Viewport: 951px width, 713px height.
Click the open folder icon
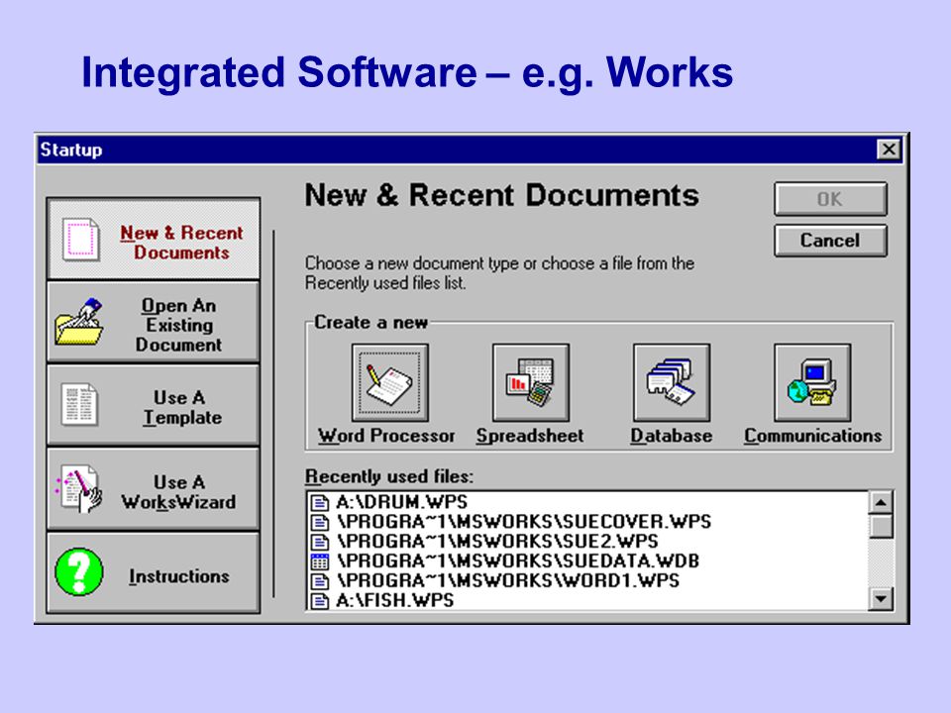(79, 321)
